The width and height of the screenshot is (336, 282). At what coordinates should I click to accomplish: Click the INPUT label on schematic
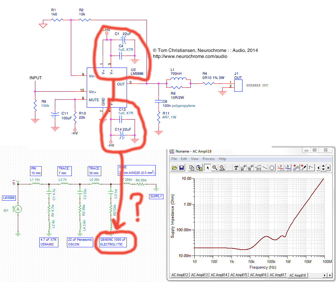[x=36, y=78]
